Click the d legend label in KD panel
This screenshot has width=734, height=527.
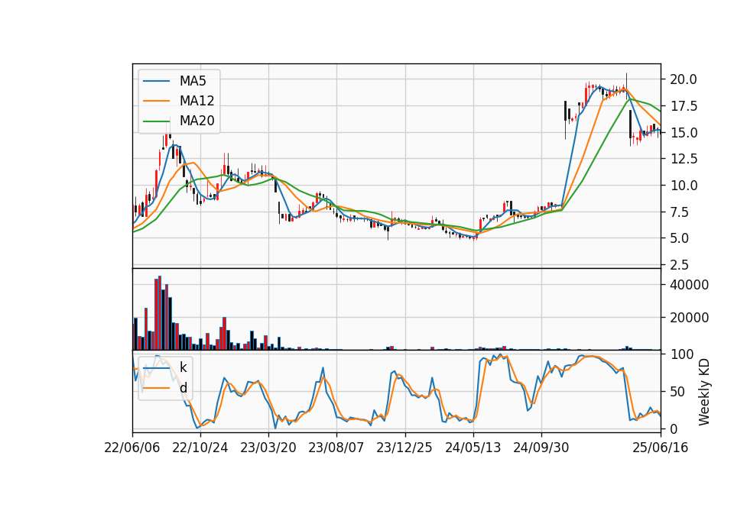tap(183, 388)
